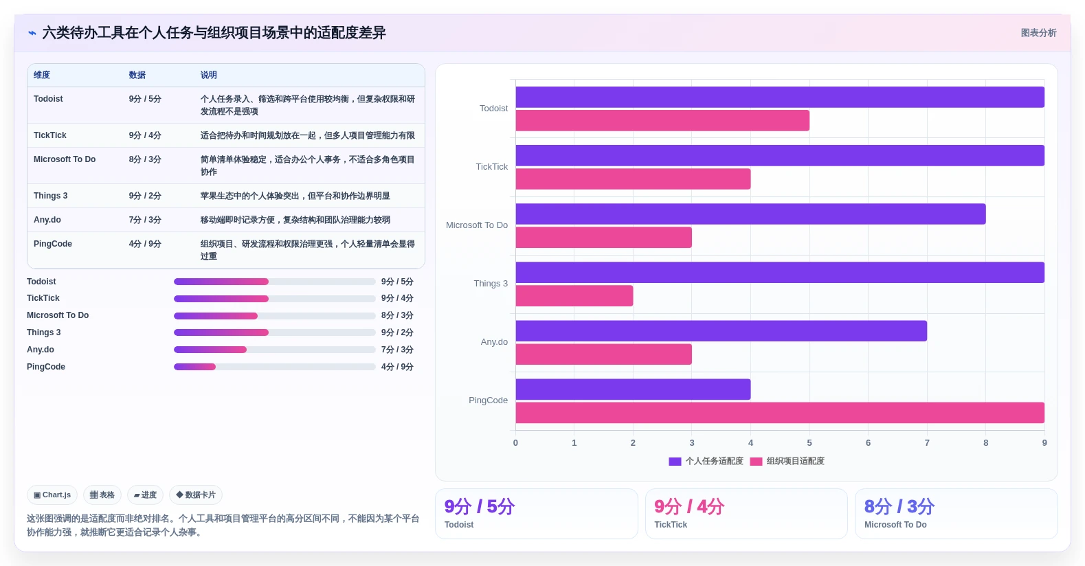Toggle 个人任务适配度 legend purple swatch
The width and height of the screenshot is (1085, 566).
pyautogui.click(x=675, y=462)
